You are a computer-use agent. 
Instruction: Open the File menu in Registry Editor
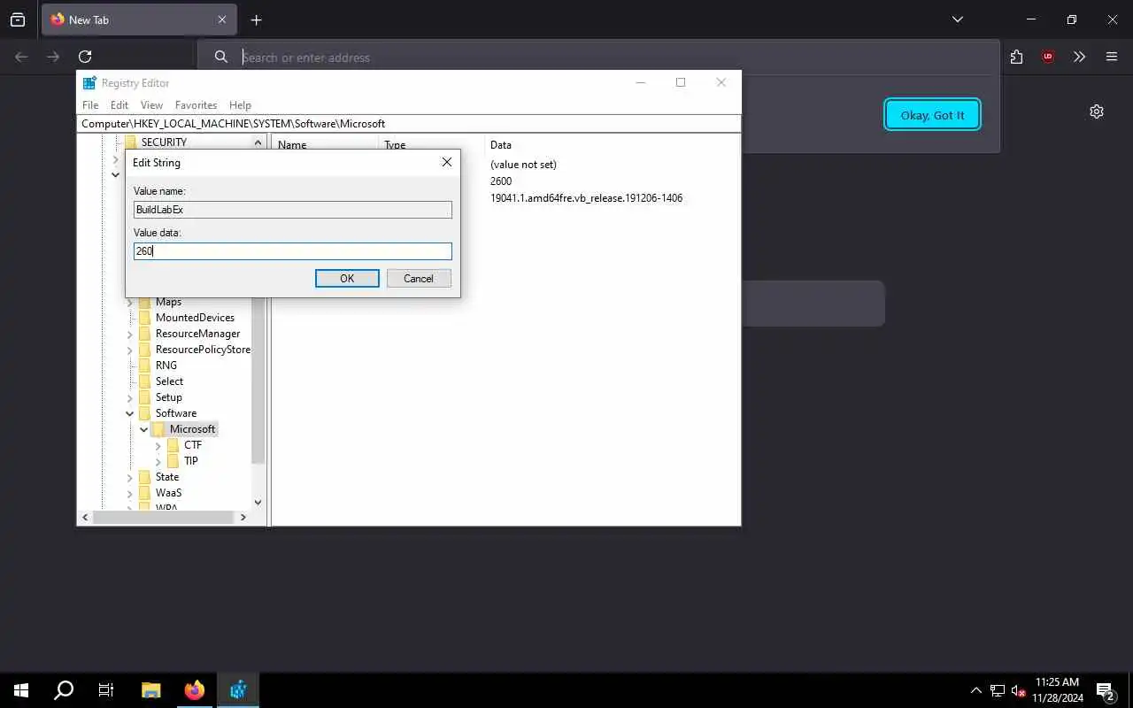click(x=90, y=104)
